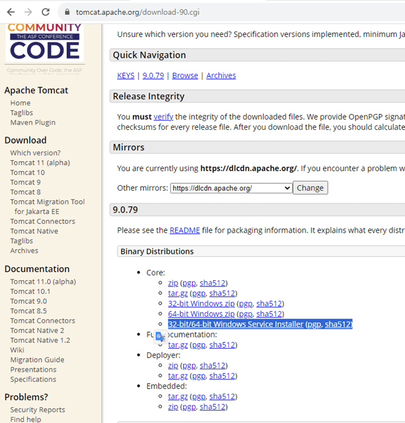The height and width of the screenshot is (423, 405).
Task: Download the 32-bit Windows zip
Action: 201,304
